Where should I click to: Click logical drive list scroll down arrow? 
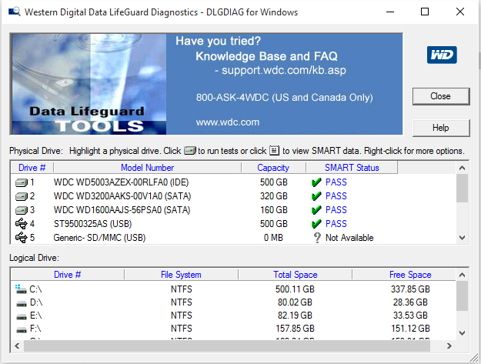462,332
